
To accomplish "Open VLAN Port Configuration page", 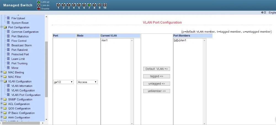I will click(x=26, y=95).
